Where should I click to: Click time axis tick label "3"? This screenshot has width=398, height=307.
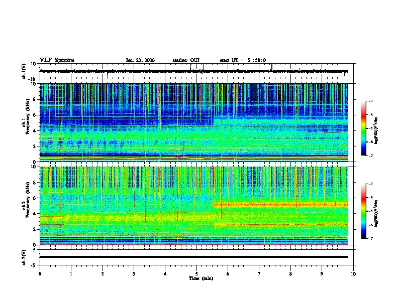point(134,274)
